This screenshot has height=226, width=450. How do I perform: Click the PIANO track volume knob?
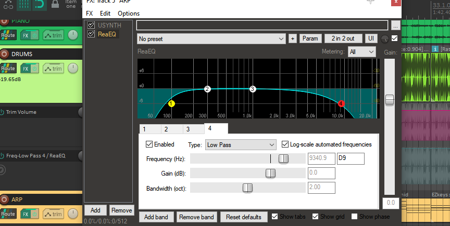[73, 35]
